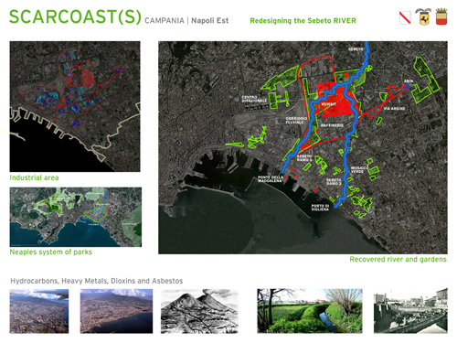Click the Porto di Vigliena map label
Screen dimensions: 457x343
click(320, 208)
